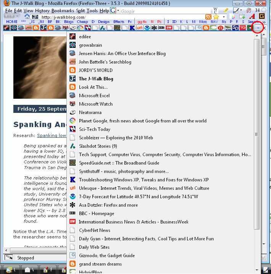Select the SD favicon tab in tab strip
Screen dimensions: 271x274
236,28
